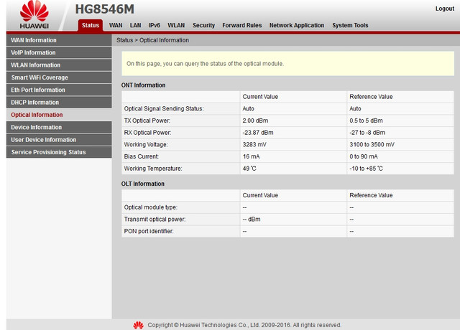This screenshot has height=330, width=460.
Task: Click the Bias Current value '16 mA'
Action: point(251,156)
